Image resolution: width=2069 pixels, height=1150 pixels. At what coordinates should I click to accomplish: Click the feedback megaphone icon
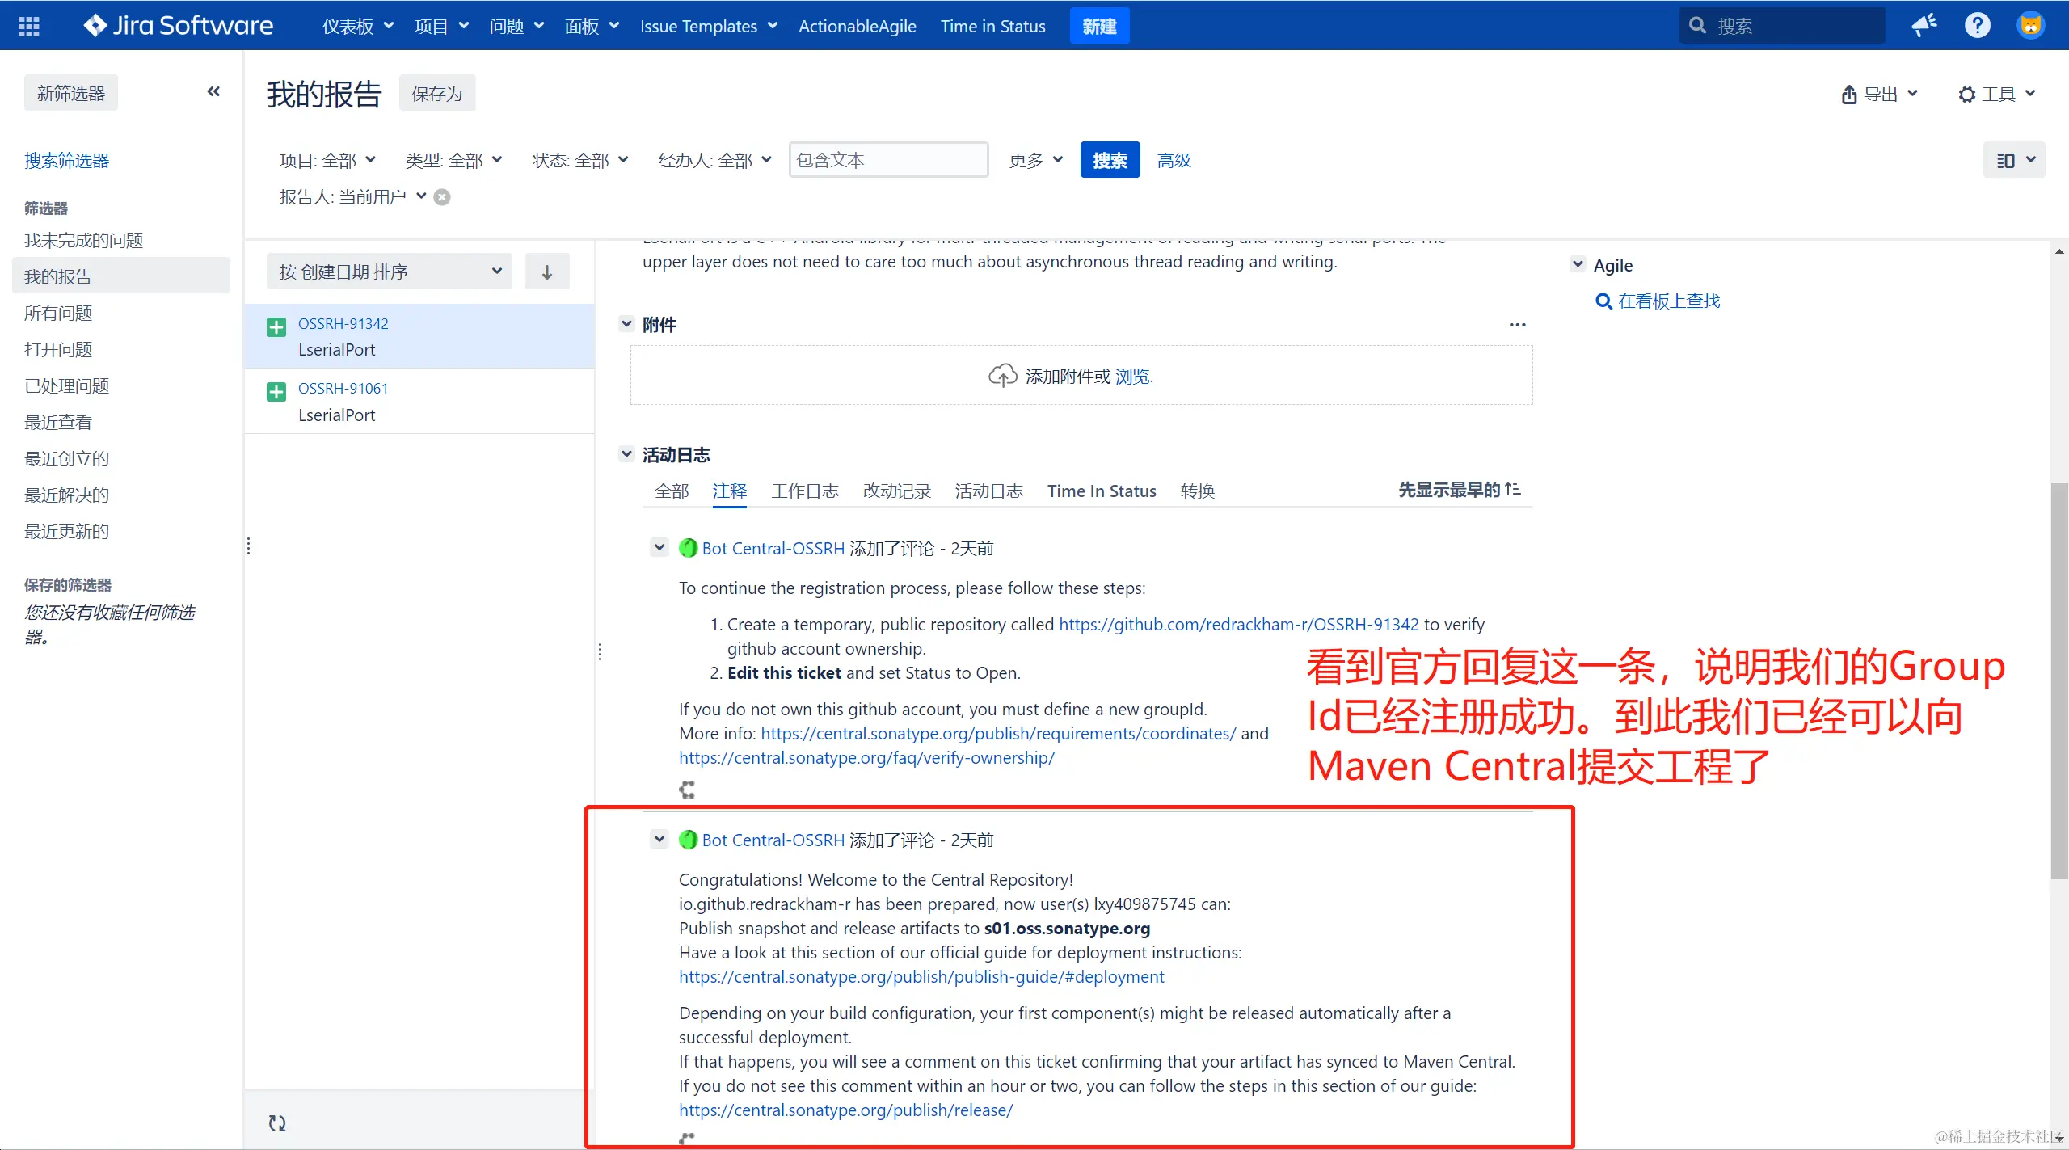[x=1924, y=26]
